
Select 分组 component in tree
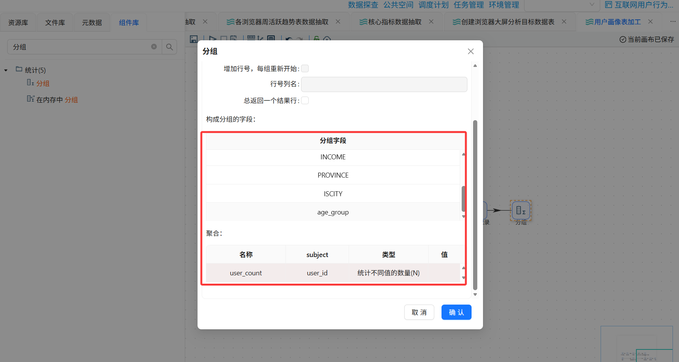[x=43, y=83]
